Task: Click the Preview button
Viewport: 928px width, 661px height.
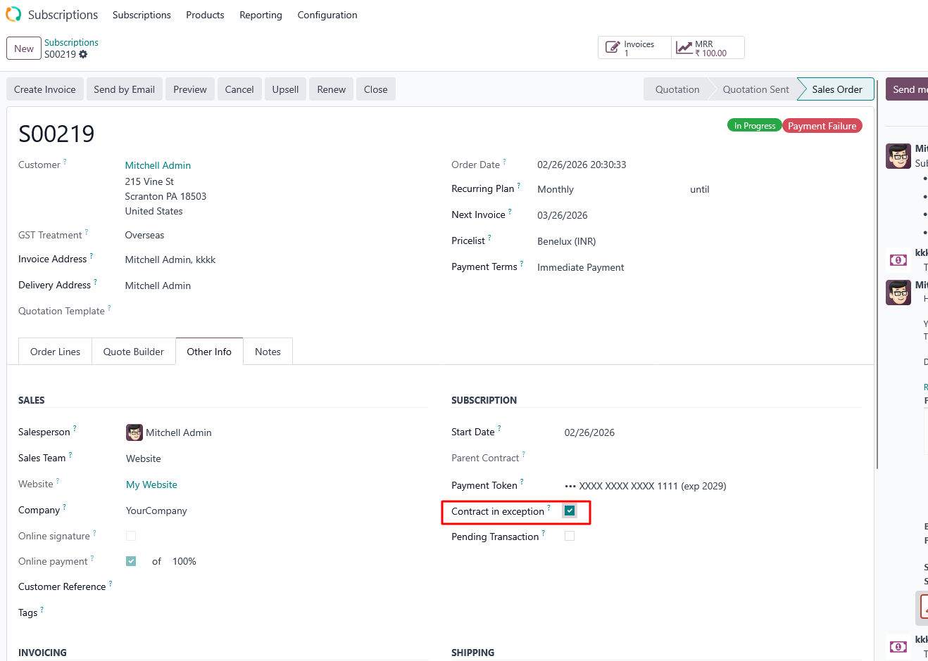Action: [x=190, y=89]
